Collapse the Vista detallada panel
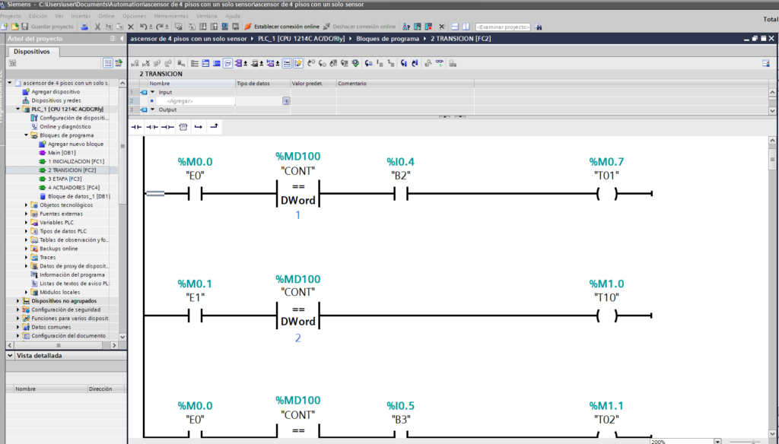779x444 pixels. [x=8, y=355]
